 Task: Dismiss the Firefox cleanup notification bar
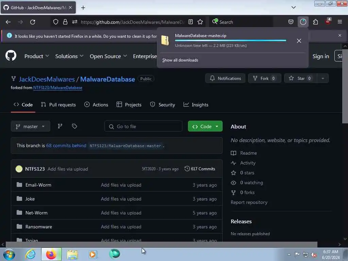[x=340, y=35]
